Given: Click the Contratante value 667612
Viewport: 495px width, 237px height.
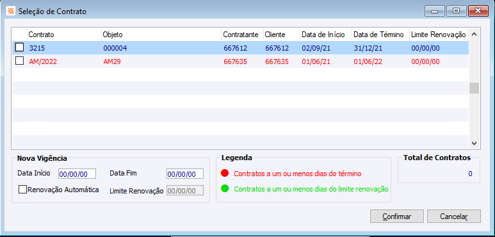Looking at the screenshot, I should point(235,48).
